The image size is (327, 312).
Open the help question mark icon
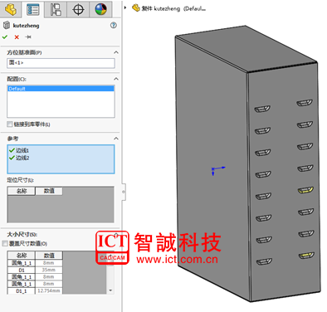114,26
